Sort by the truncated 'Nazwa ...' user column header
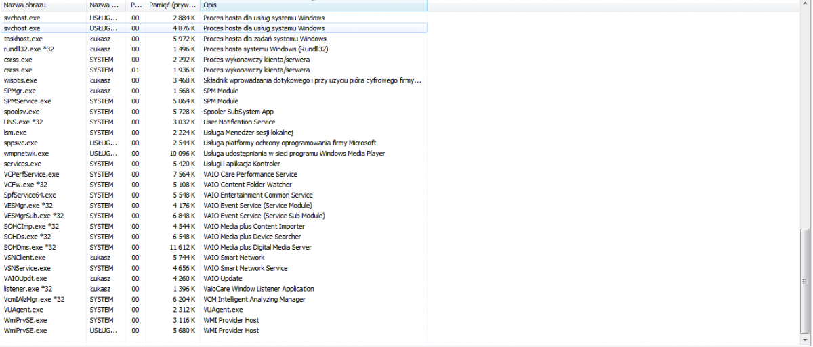This screenshot has width=813, height=347. [106, 5]
